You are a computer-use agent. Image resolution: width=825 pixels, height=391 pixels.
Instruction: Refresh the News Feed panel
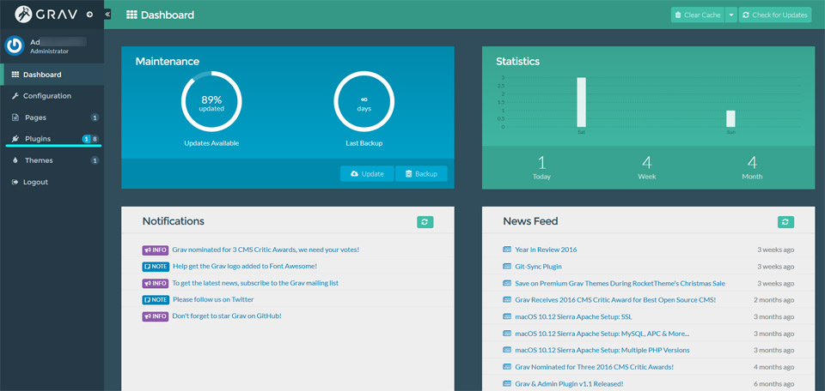pyautogui.click(x=785, y=222)
